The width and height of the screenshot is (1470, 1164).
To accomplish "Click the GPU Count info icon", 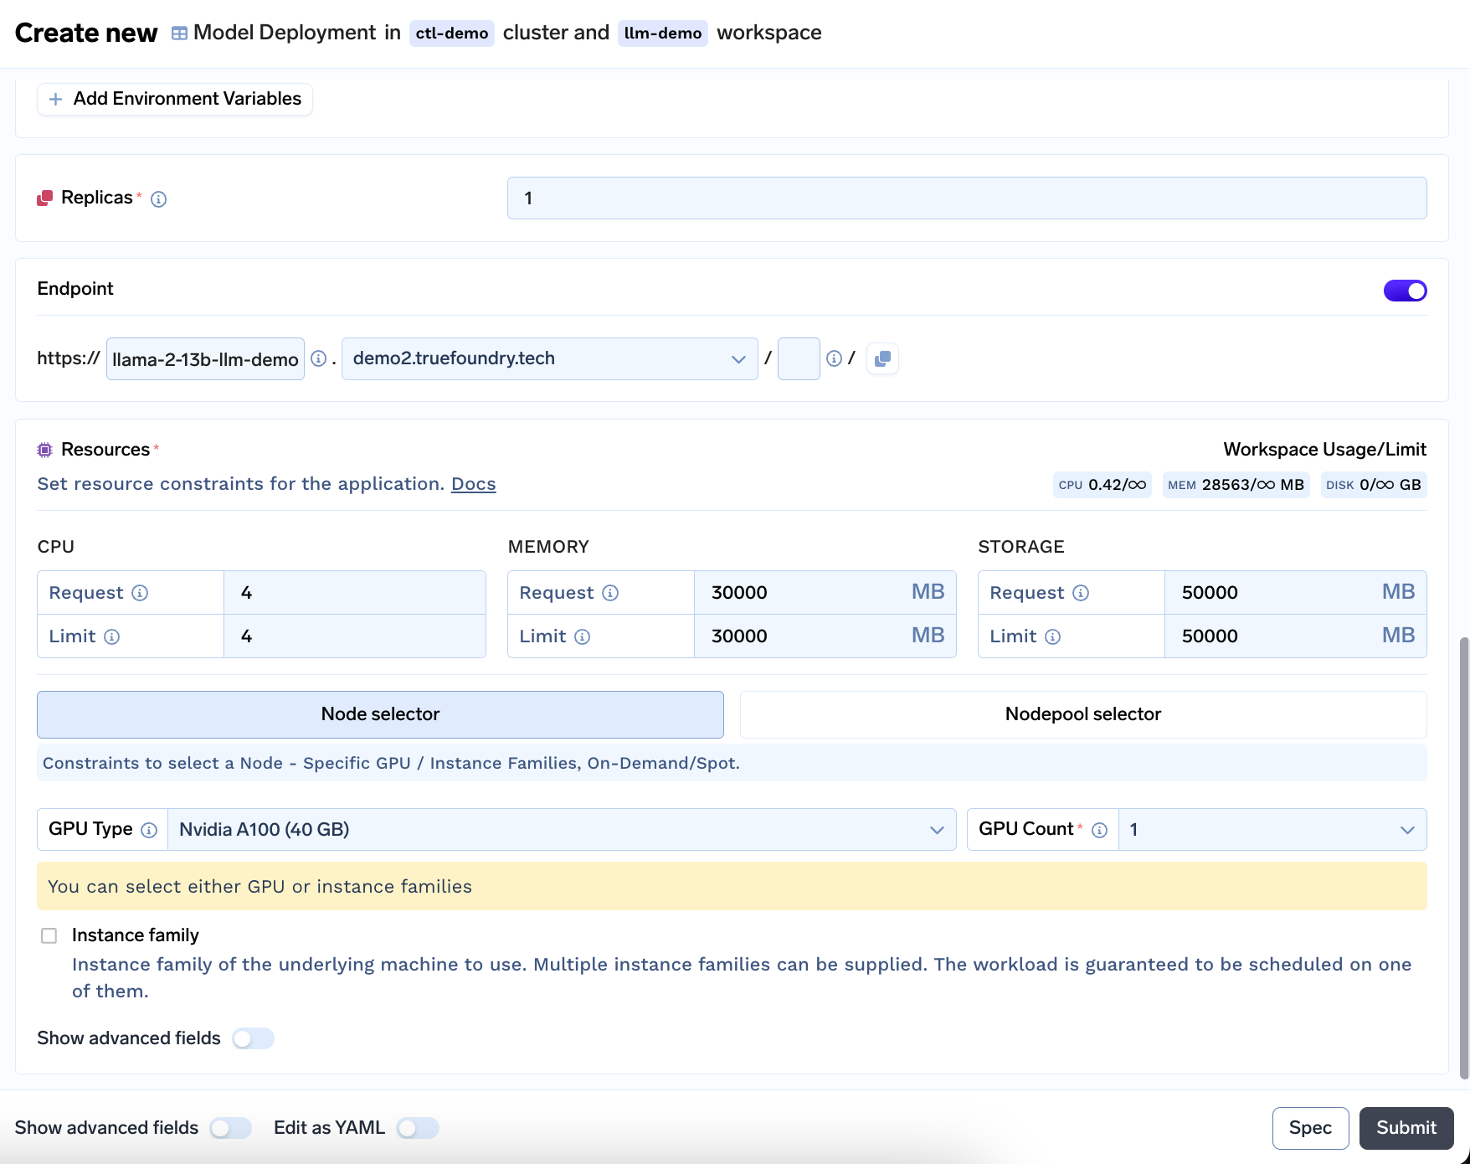I will 1100,830.
